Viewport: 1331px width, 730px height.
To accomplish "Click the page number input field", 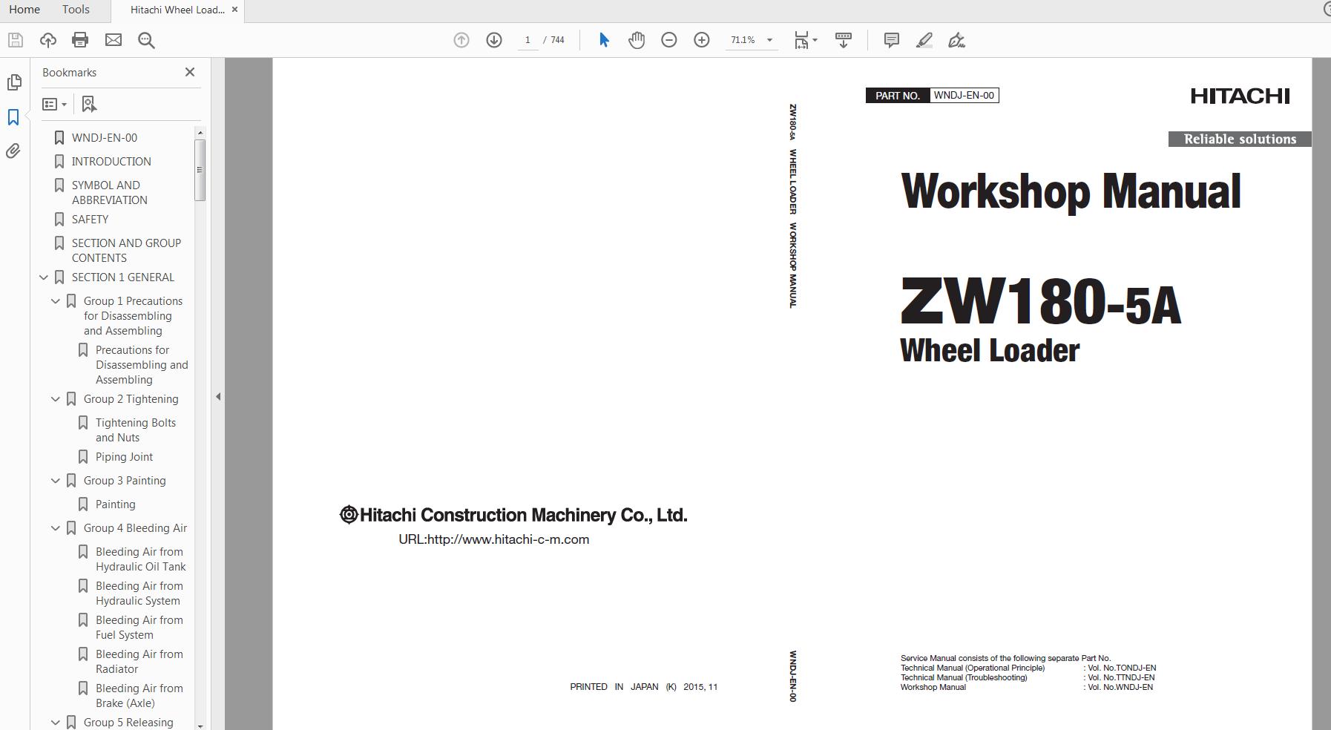I will [x=528, y=40].
